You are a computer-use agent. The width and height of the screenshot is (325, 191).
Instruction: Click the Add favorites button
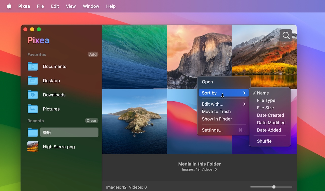[93, 54]
